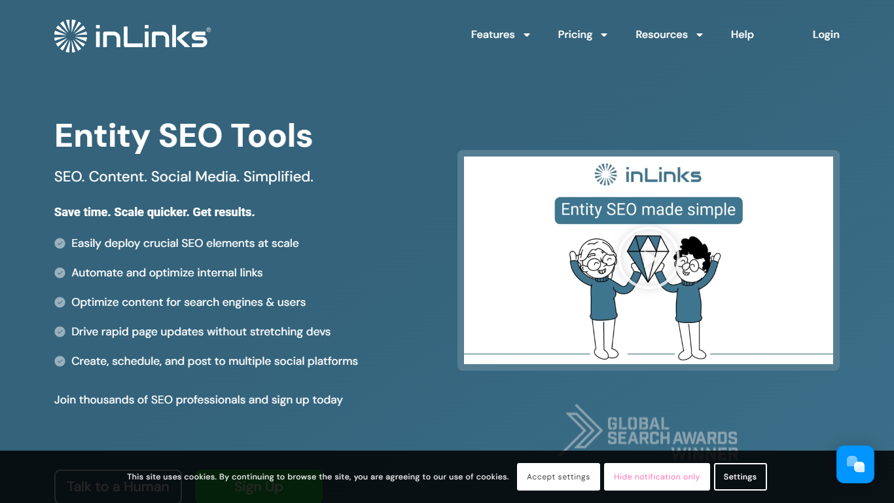Click "Optimize content for search engines & users"

tap(188, 302)
